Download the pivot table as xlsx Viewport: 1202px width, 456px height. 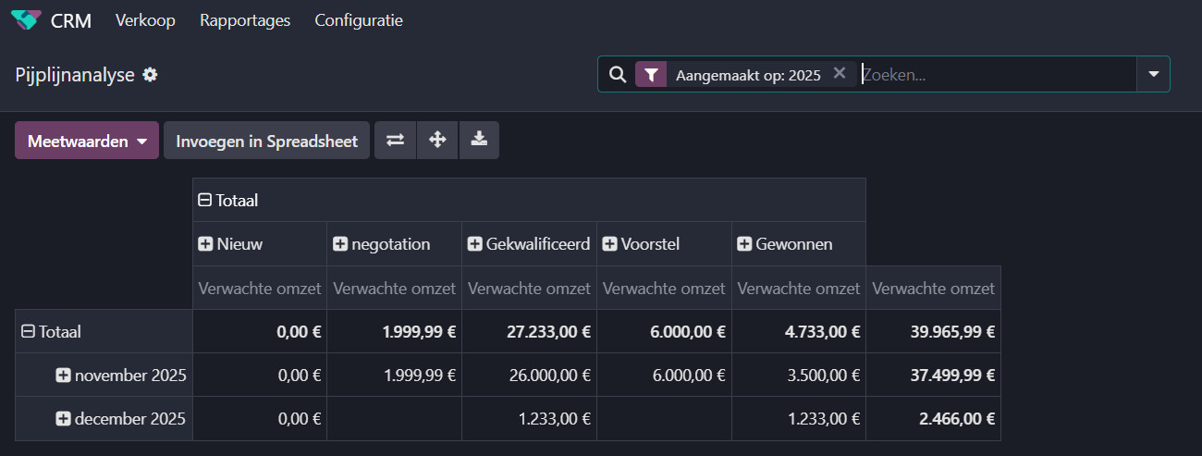pyautogui.click(x=479, y=141)
